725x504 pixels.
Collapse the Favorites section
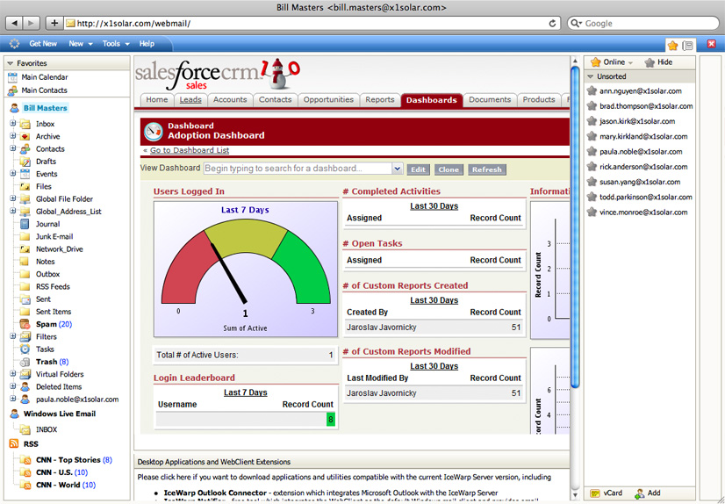click(10, 63)
